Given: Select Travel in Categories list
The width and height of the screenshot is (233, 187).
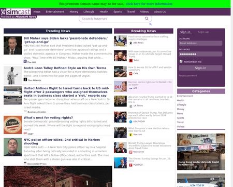Looking at the screenshot, I should [180, 122].
